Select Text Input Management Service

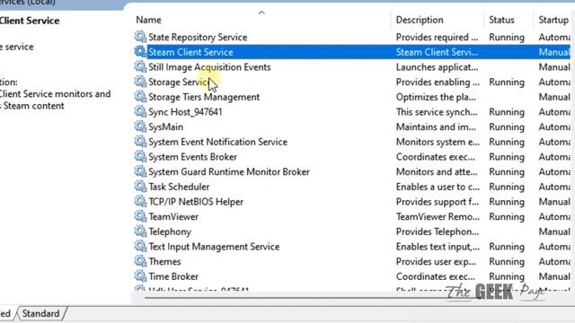click(214, 247)
